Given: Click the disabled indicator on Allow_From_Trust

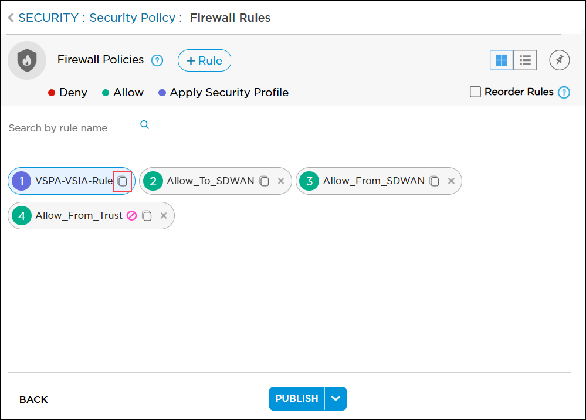Looking at the screenshot, I should coord(132,216).
